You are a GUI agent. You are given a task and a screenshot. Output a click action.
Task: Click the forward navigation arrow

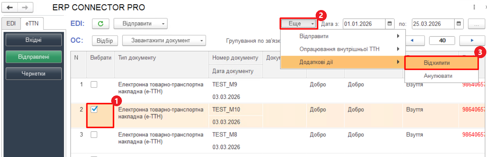tap(25, 7)
